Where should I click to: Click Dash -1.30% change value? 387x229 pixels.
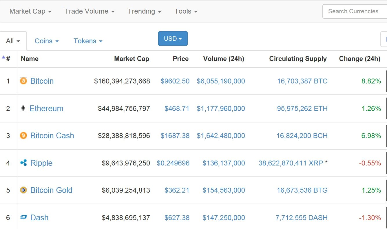click(370, 218)
